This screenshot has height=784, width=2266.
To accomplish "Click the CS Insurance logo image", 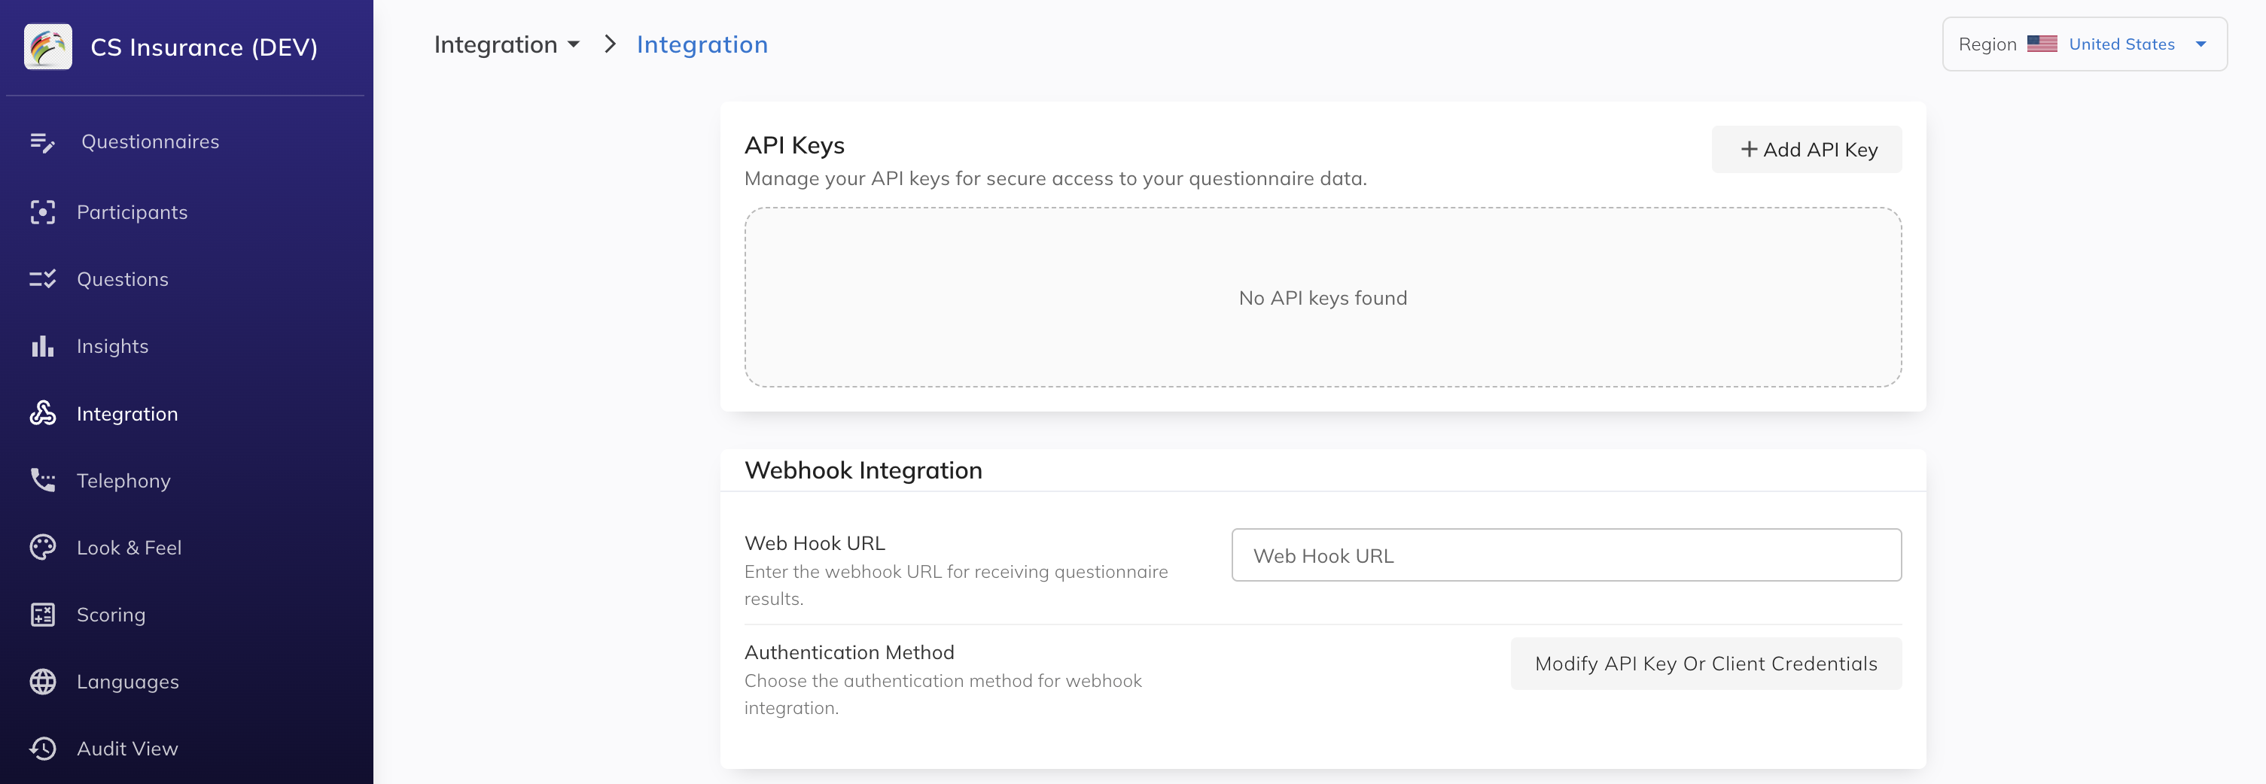I will click(x=47, y=47).
